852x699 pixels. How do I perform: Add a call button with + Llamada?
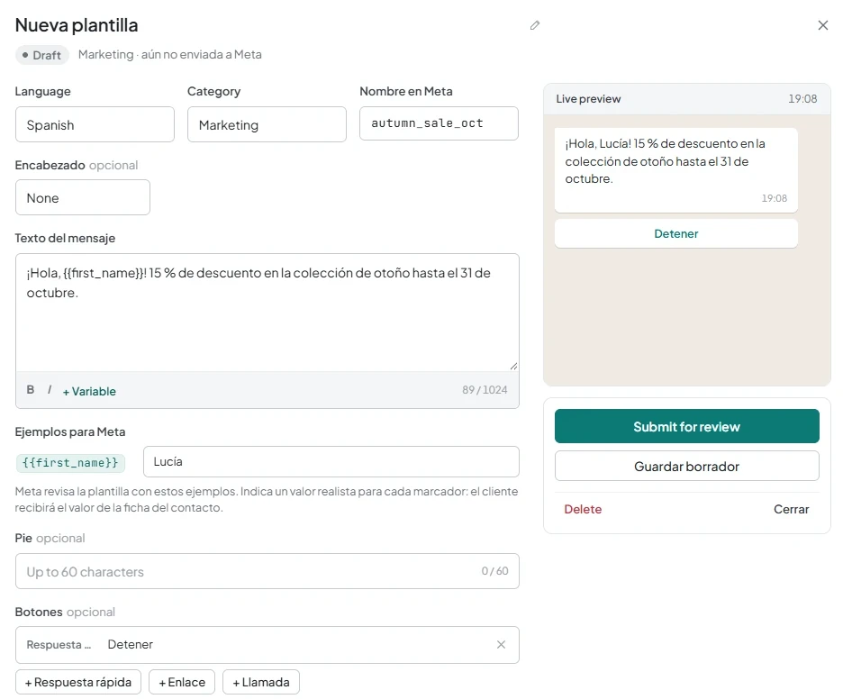[x=261, y=682]
